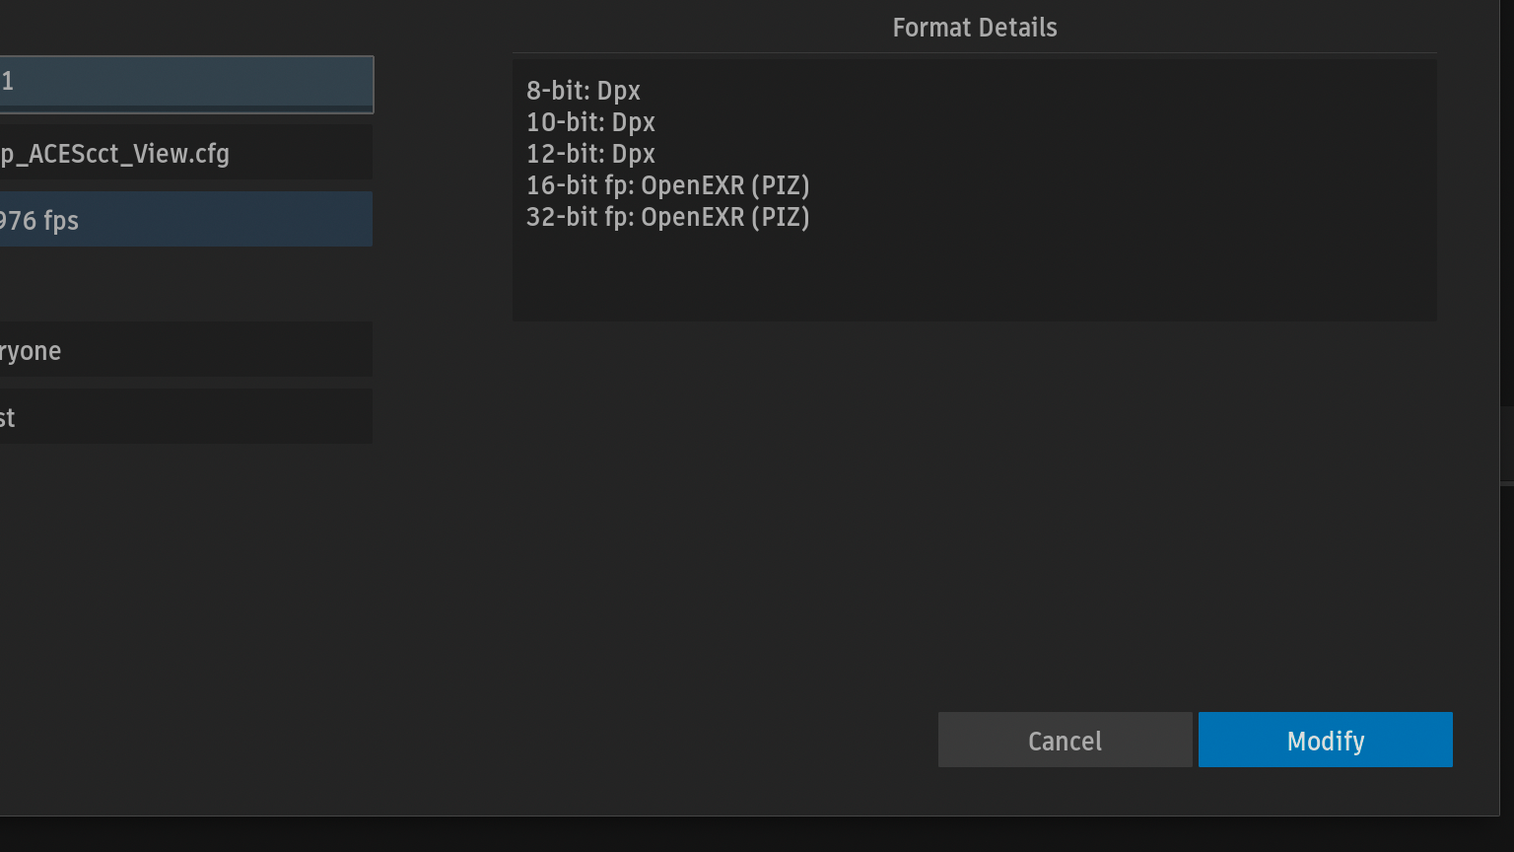The image size is (1514, 852).
Task: Open the dropdown ending in "st"
Action: (x=185, y=417)
